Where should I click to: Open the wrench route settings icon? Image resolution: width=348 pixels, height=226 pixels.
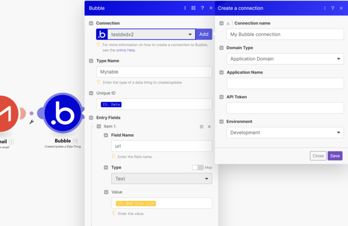(31, 122)
